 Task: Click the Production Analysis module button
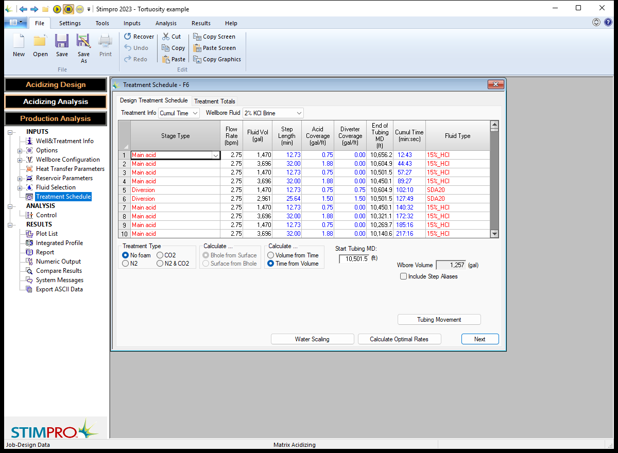click(x=56, y=119)
